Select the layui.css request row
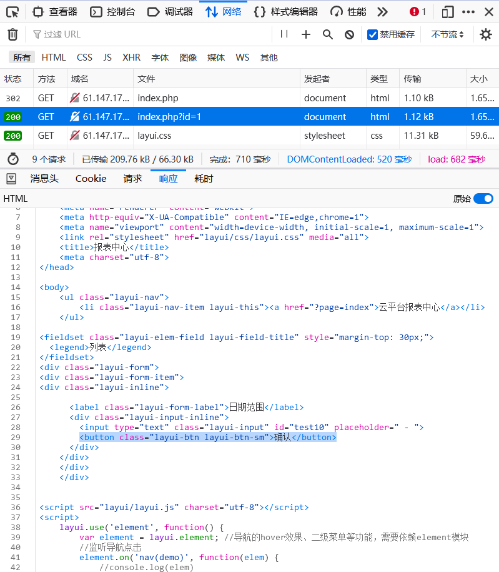 (x=249, y=136)
